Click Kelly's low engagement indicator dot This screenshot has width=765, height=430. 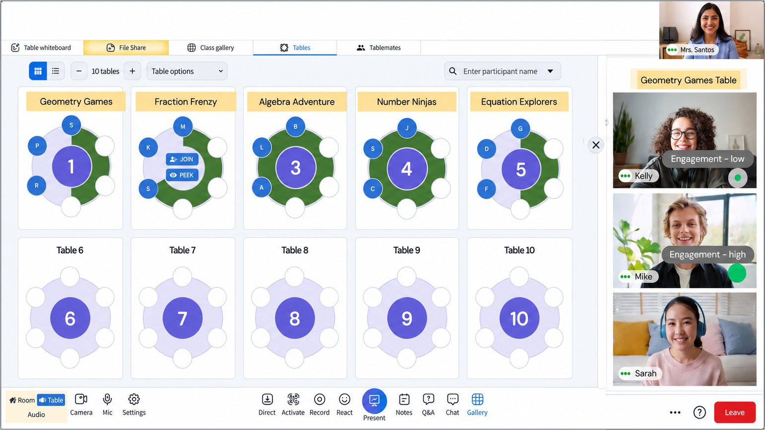(x=738, y=178)
